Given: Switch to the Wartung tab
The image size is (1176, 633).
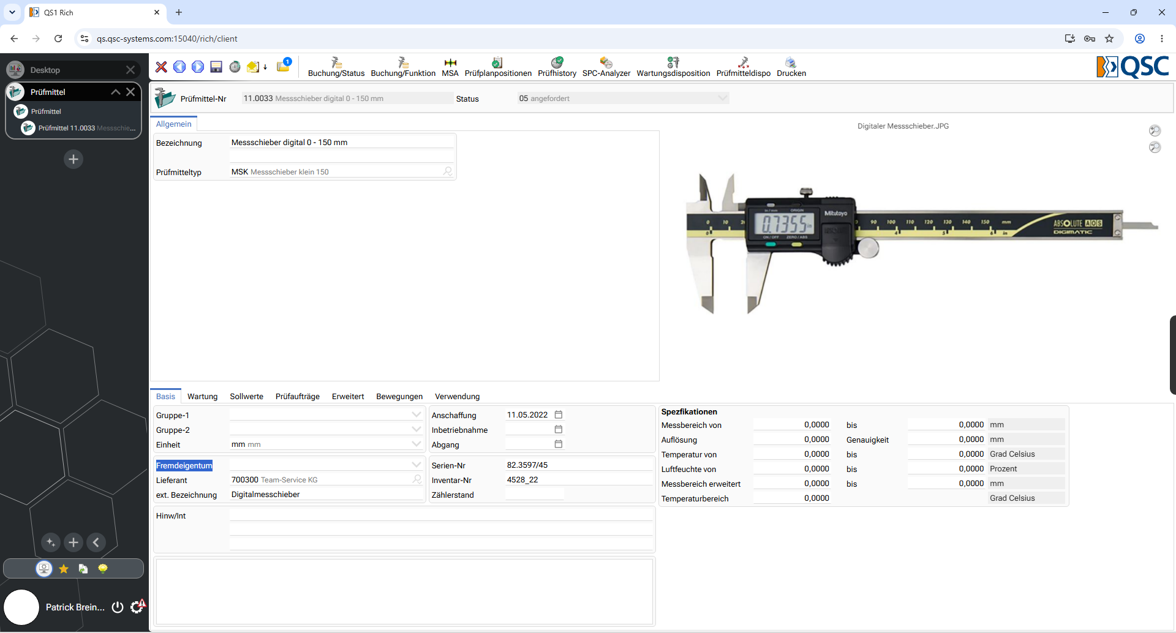Looking at the screenshot, I should [203, 396].
